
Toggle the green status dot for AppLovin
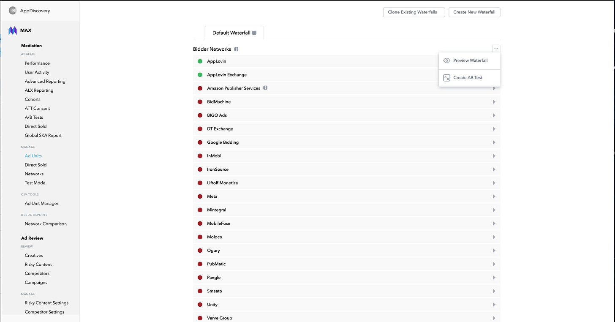pyautogui.click(x=200, y=61)
